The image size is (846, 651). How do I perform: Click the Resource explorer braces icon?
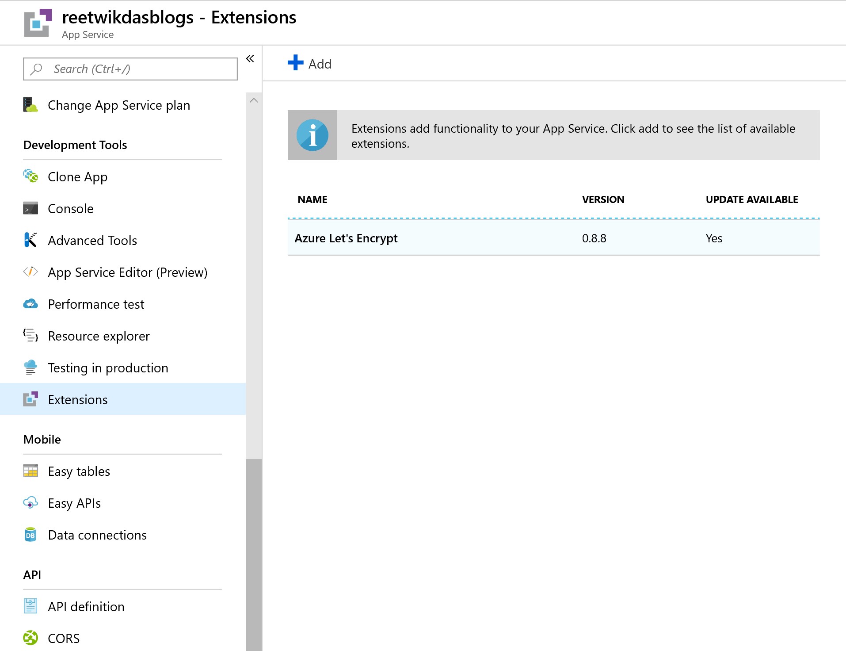pyautogui.click(x=30, y=335)
